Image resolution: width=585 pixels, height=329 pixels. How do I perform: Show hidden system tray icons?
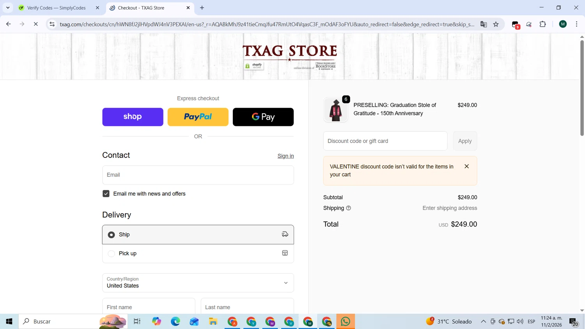pos(483,322)
